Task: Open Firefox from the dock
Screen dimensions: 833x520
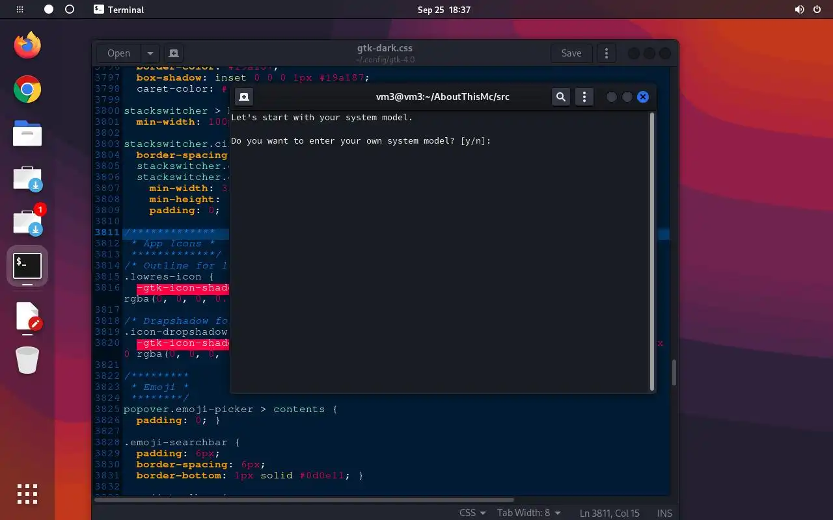Action: pos(27,45)
